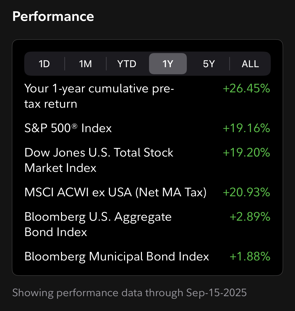Image resolution: width=295 pixels, height=311 pixels.
Task: Switch to the 1M performance tab
Action: click(x=85, y=64)
